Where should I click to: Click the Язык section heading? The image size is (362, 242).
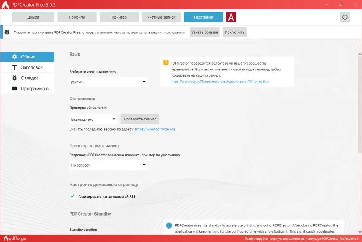click(x=75, y=54)
